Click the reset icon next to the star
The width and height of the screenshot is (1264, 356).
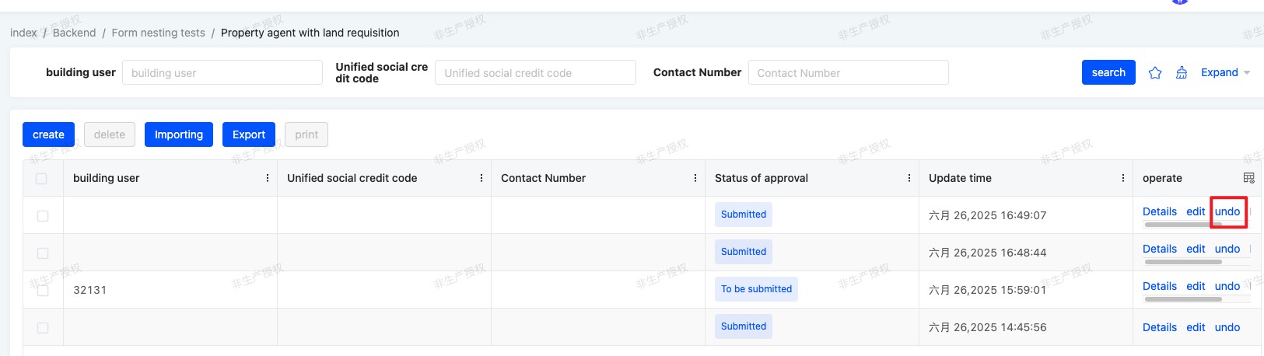coord(1182,72)
